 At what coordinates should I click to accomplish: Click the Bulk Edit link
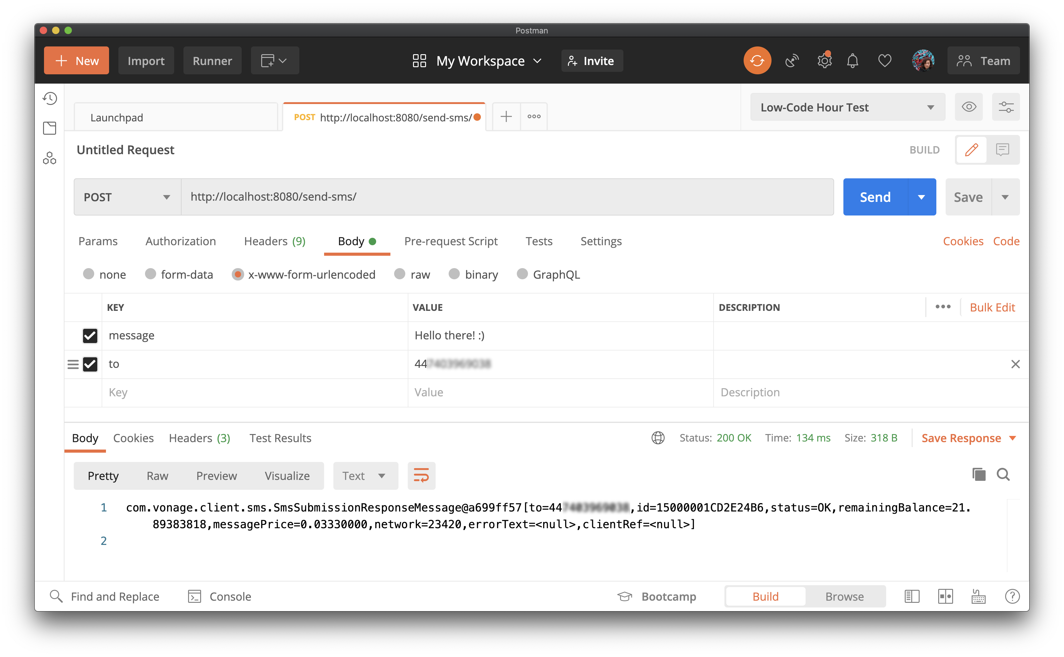[992, 307]
